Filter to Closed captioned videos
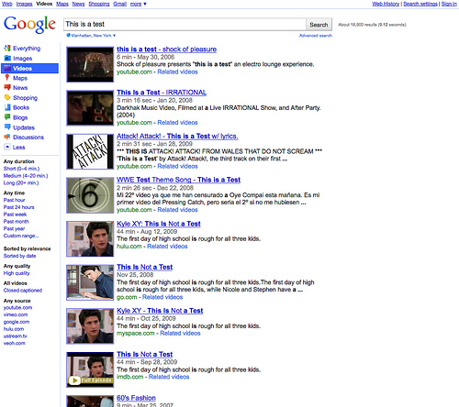The height and width of the screenshot is (407, 459). click(x=23, y=291)
